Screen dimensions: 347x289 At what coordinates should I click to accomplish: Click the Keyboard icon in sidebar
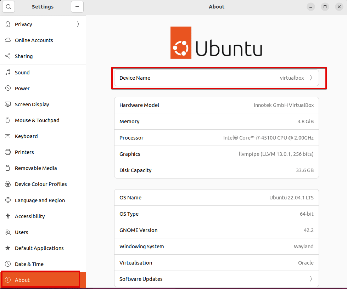[x=8, y=136]
